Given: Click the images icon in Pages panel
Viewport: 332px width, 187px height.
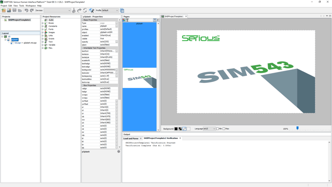Looking at the screenshot, I should [124, 20].
